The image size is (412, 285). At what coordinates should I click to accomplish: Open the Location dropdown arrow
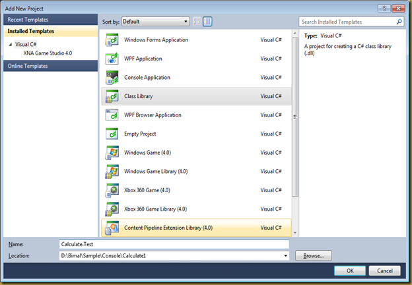coord(286,255)
